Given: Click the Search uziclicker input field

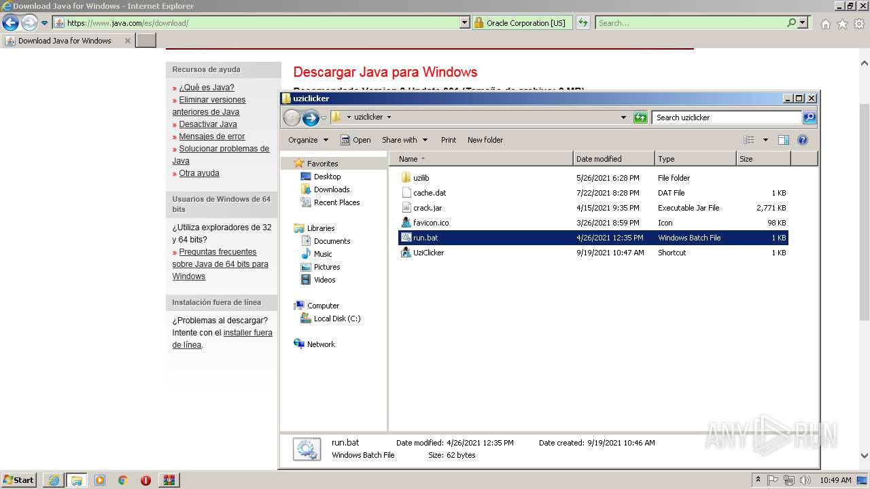Looking at the screenshot, I should pos(726,117).
